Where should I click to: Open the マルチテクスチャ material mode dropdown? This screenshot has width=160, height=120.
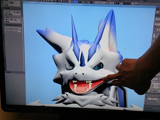point(153,97)
